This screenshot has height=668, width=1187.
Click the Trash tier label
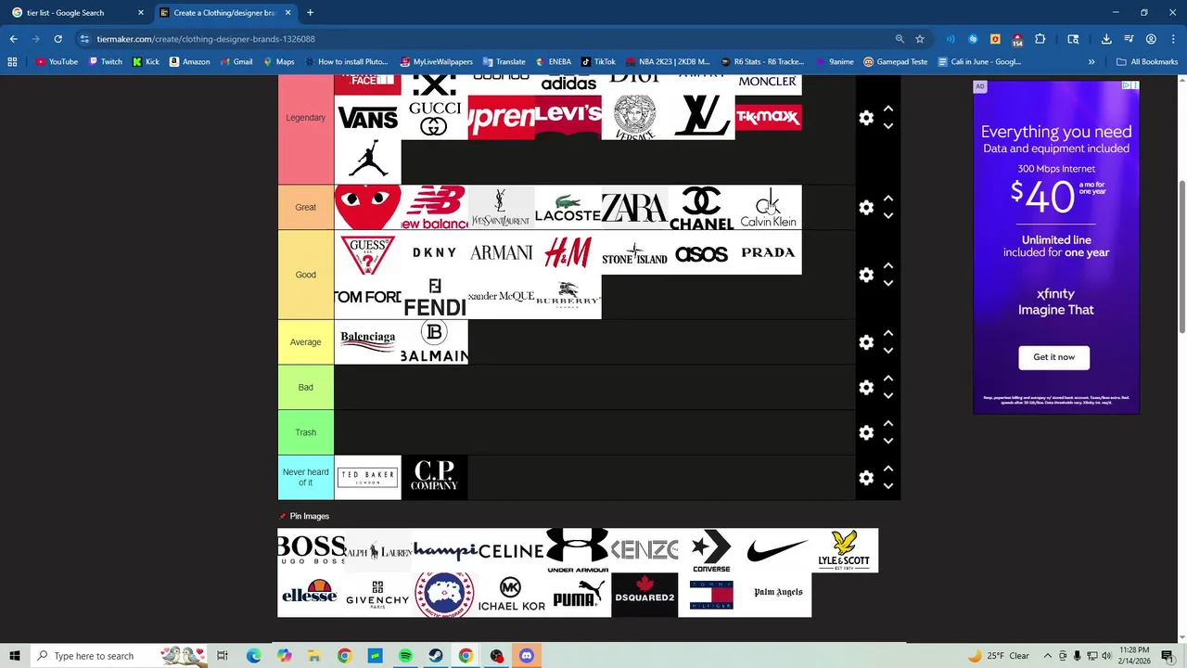pos(305,432)
